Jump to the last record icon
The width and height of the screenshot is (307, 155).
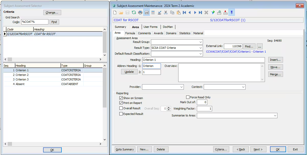click(x=200, y=12)
